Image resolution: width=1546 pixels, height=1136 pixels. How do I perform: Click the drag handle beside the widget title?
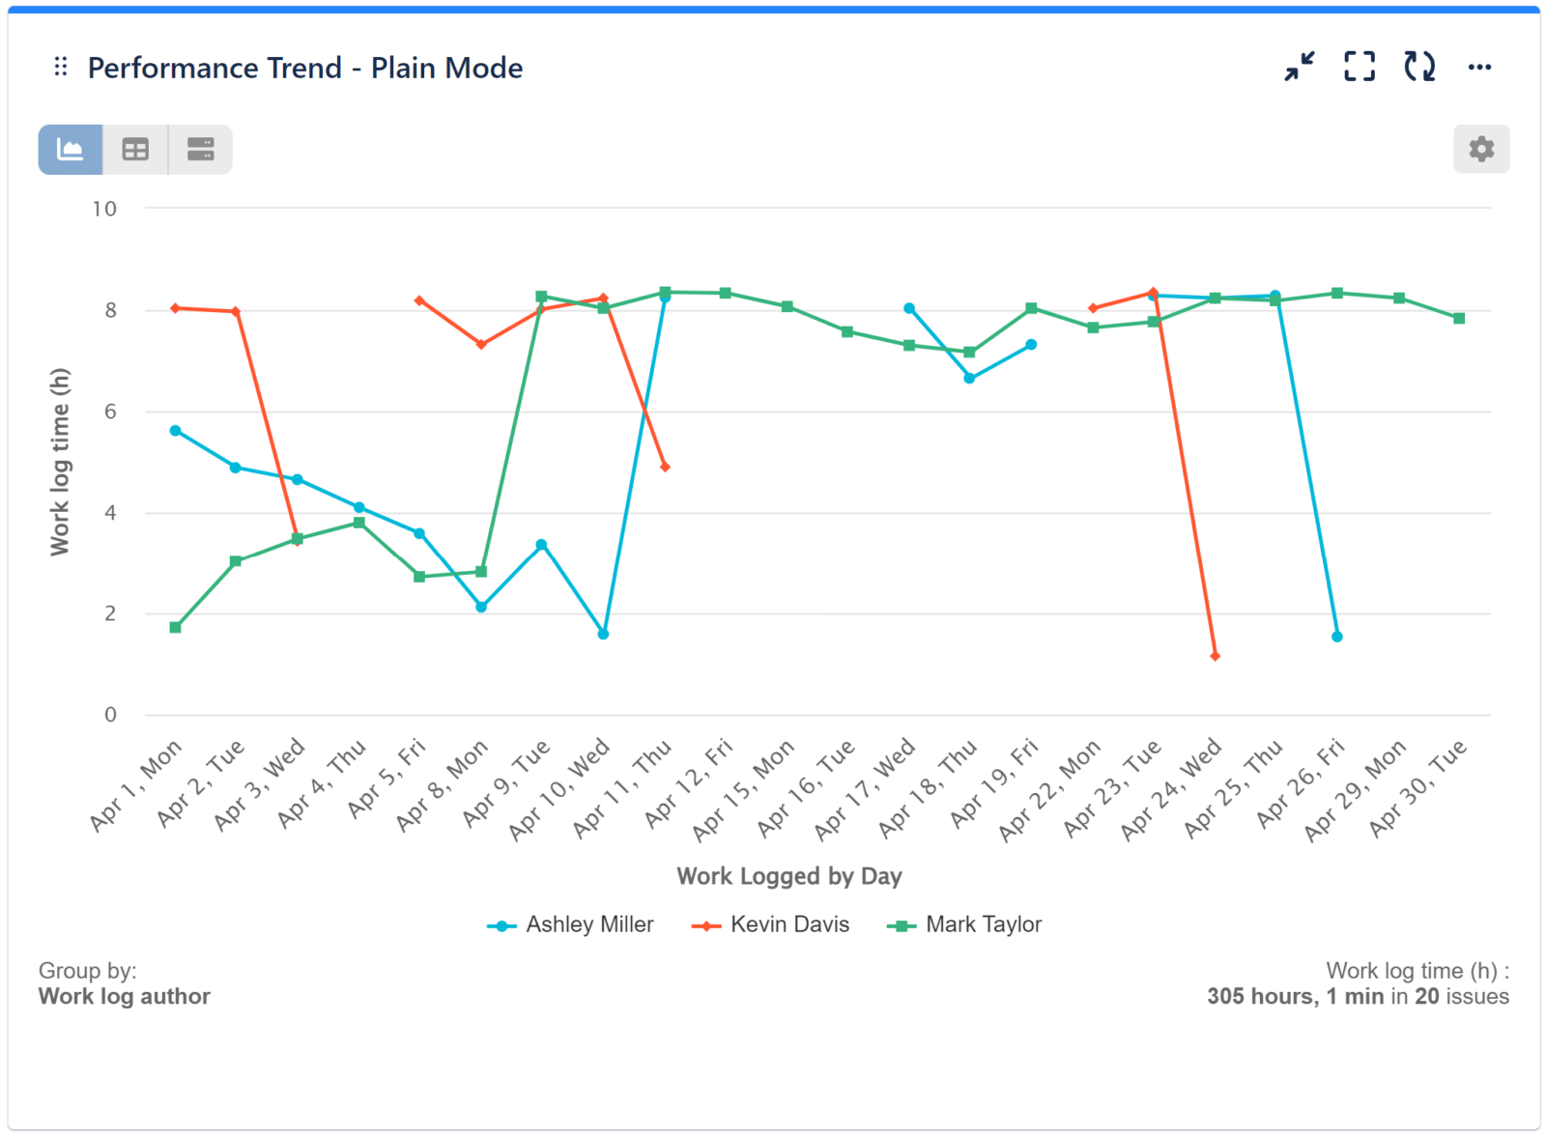60,66
